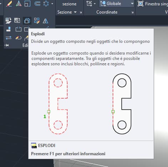Click the Reverse arrows icon

tap(9, 38)
